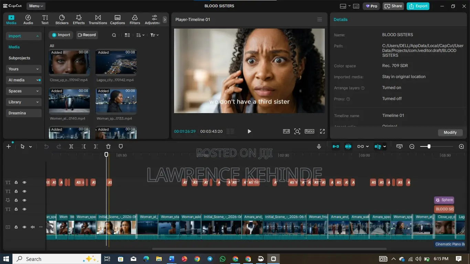Screen dimensions: 470x264
Task: Click the Share button
Action: click(393, 6)
